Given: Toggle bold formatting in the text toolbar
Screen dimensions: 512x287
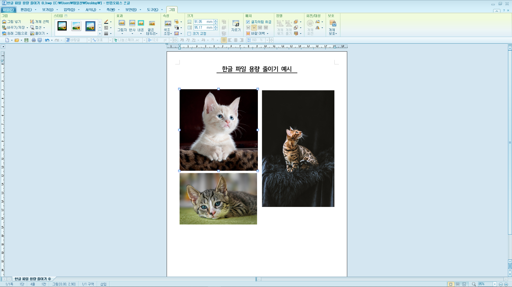Looking at the screenshot, I should 182,40.
